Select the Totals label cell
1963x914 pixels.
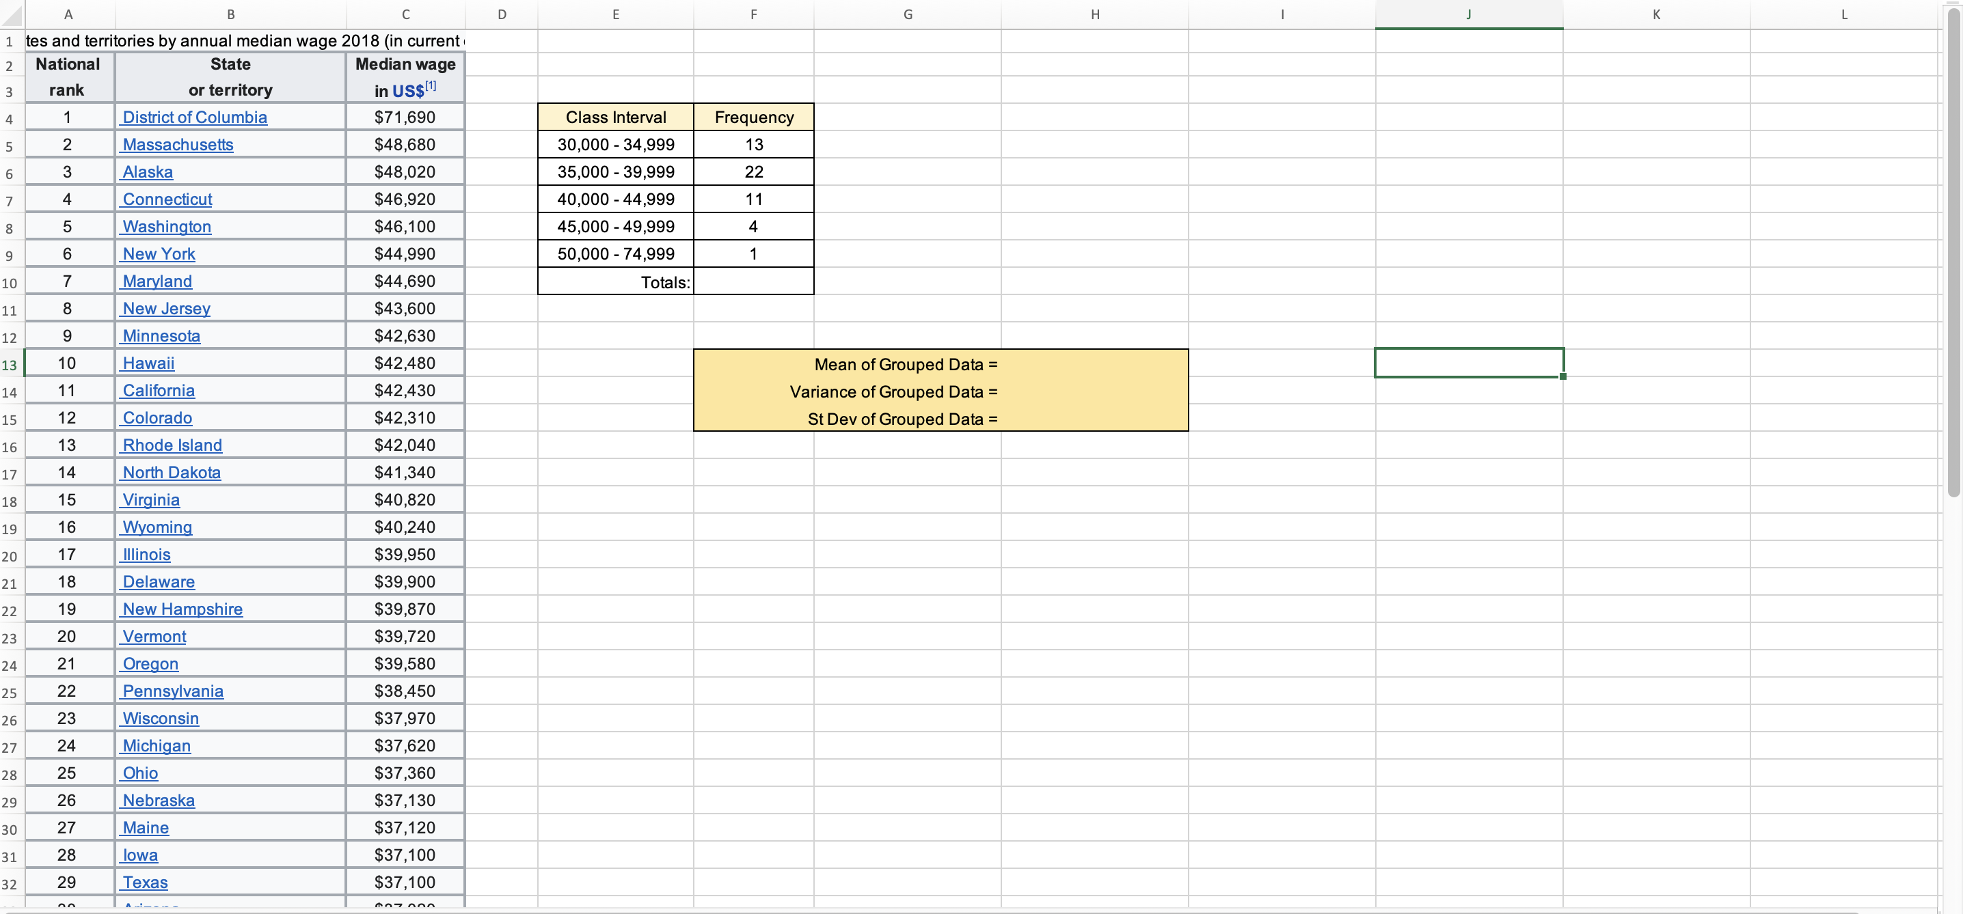[614, 281]
